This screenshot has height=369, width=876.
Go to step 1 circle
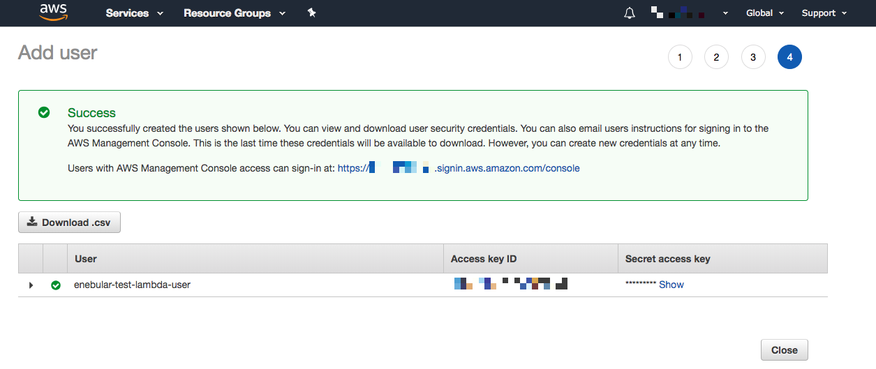680,57
